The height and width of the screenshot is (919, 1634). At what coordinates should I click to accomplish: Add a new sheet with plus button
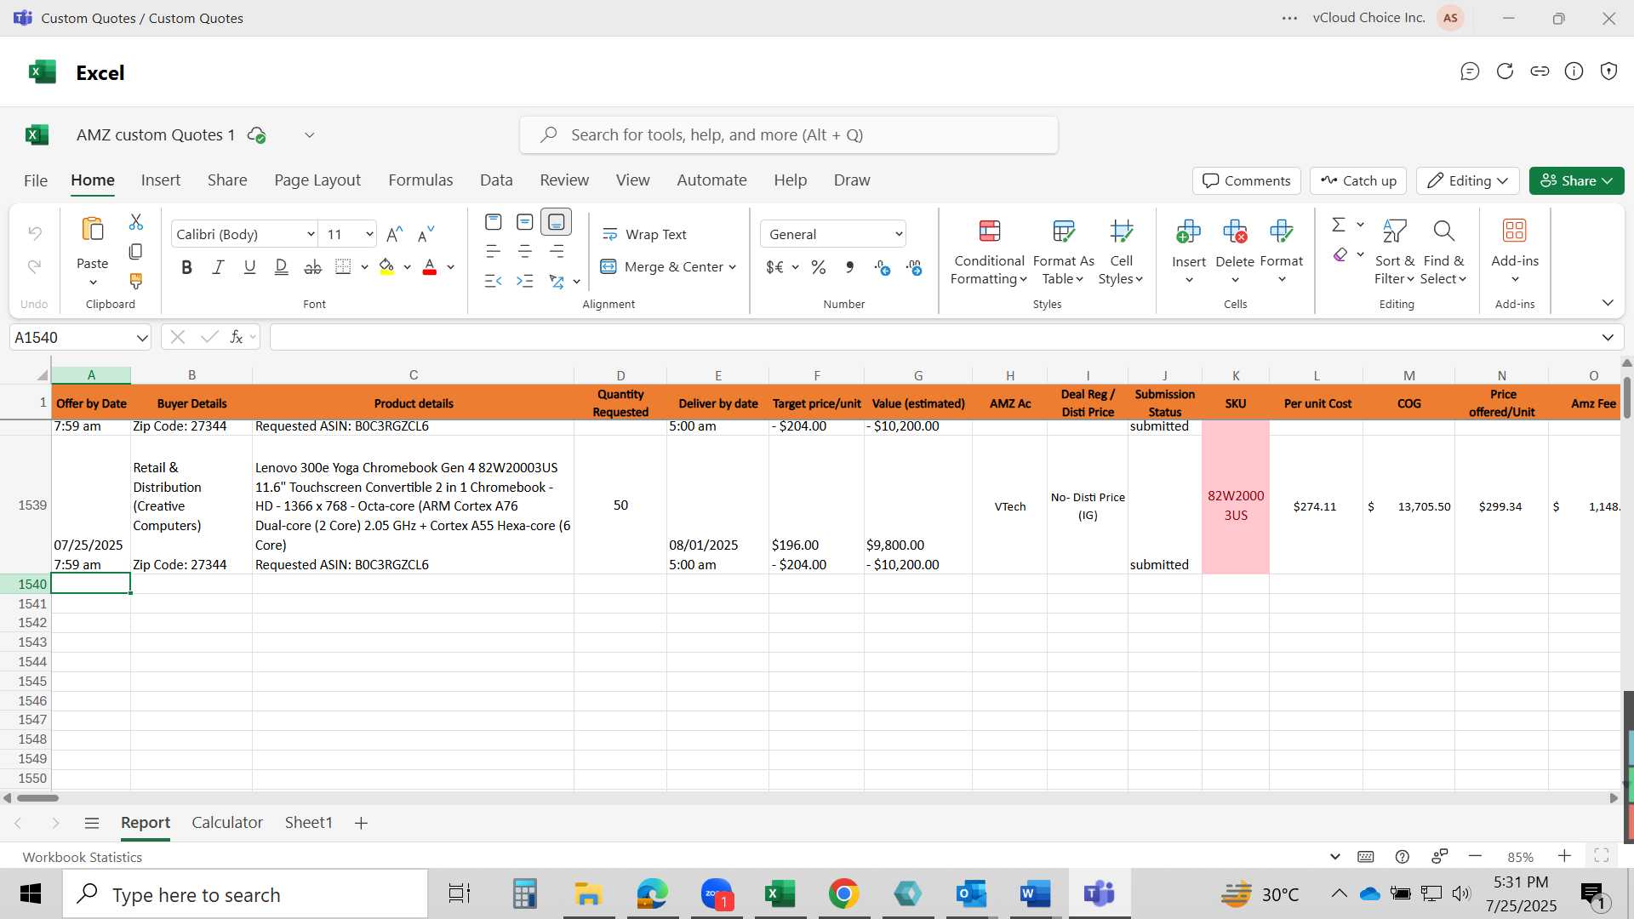point(361,823)
